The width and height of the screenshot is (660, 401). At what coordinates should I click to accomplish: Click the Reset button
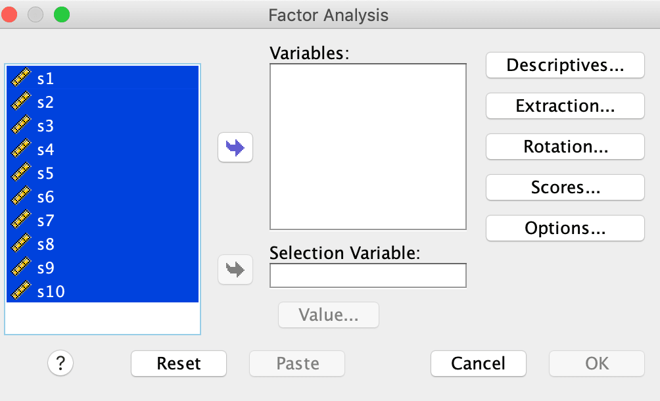[178, 364]
